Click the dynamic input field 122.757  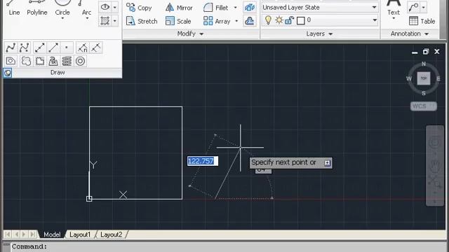[203, 161]
